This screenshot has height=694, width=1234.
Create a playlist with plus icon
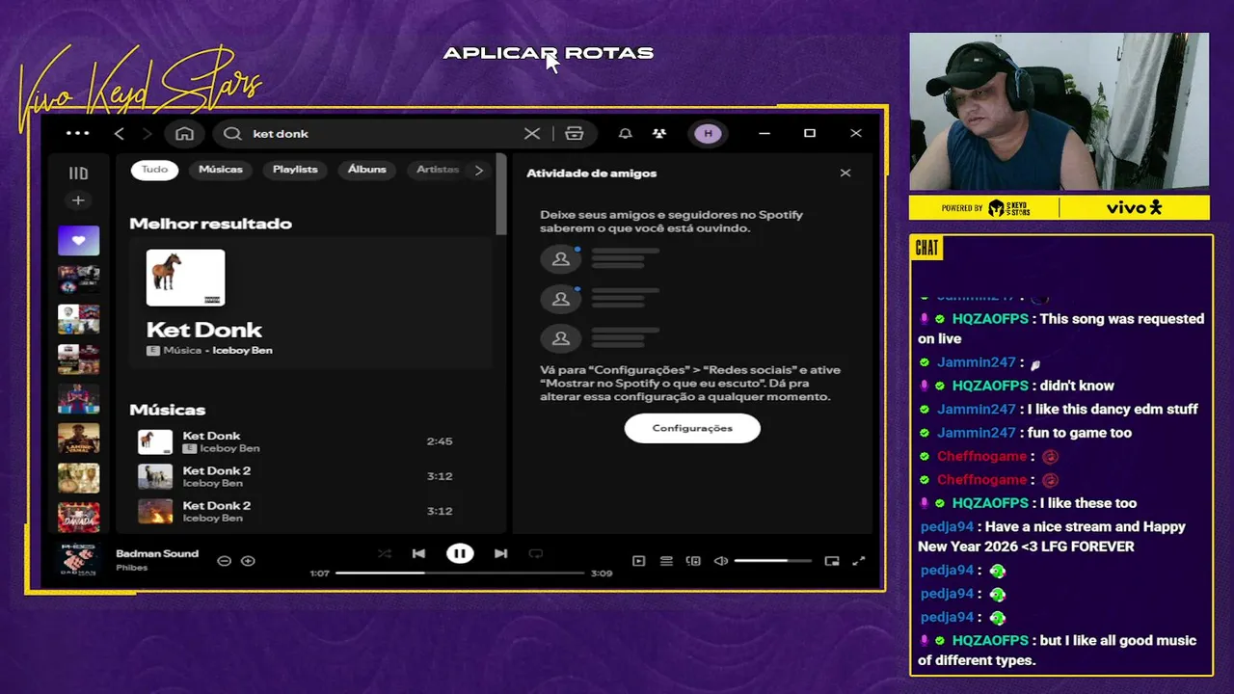[x=78, y=200]
